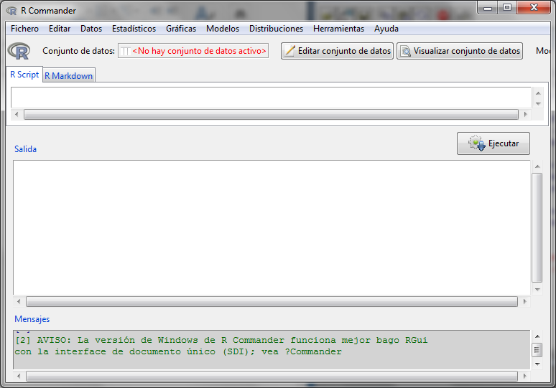Viewport: 556px width, 388px height.
Task: Click Mensajes horizontal scroll right arrow
Action: pyautogui.click(x=525, y=376)
